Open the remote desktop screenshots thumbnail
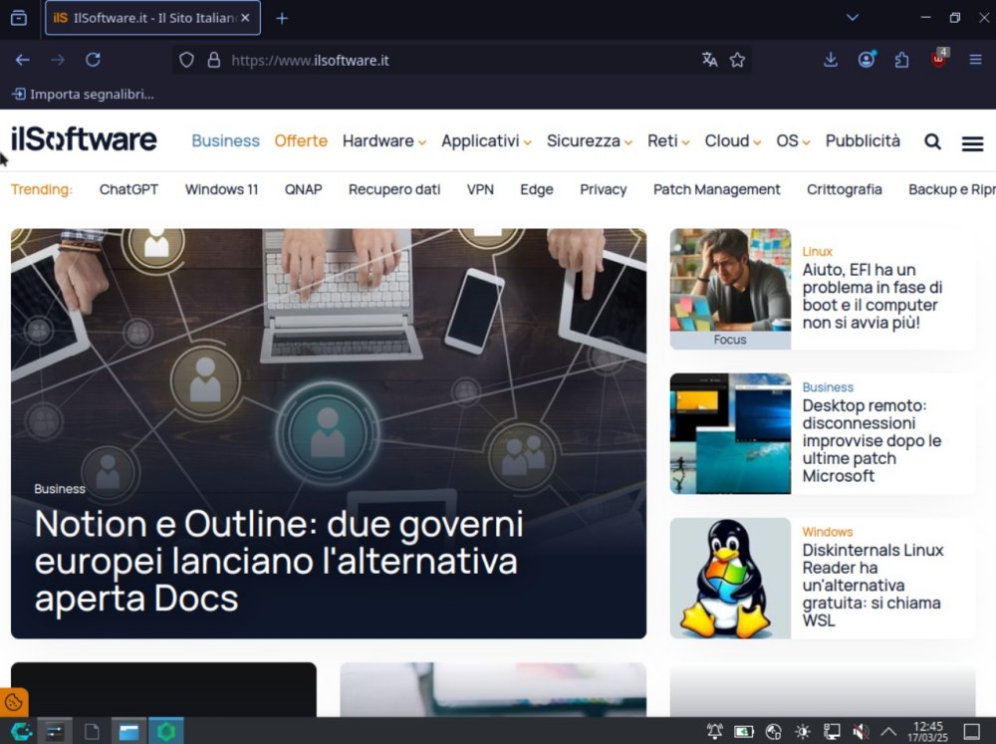This screenshot has width=996, height=744. coord(730,433)
